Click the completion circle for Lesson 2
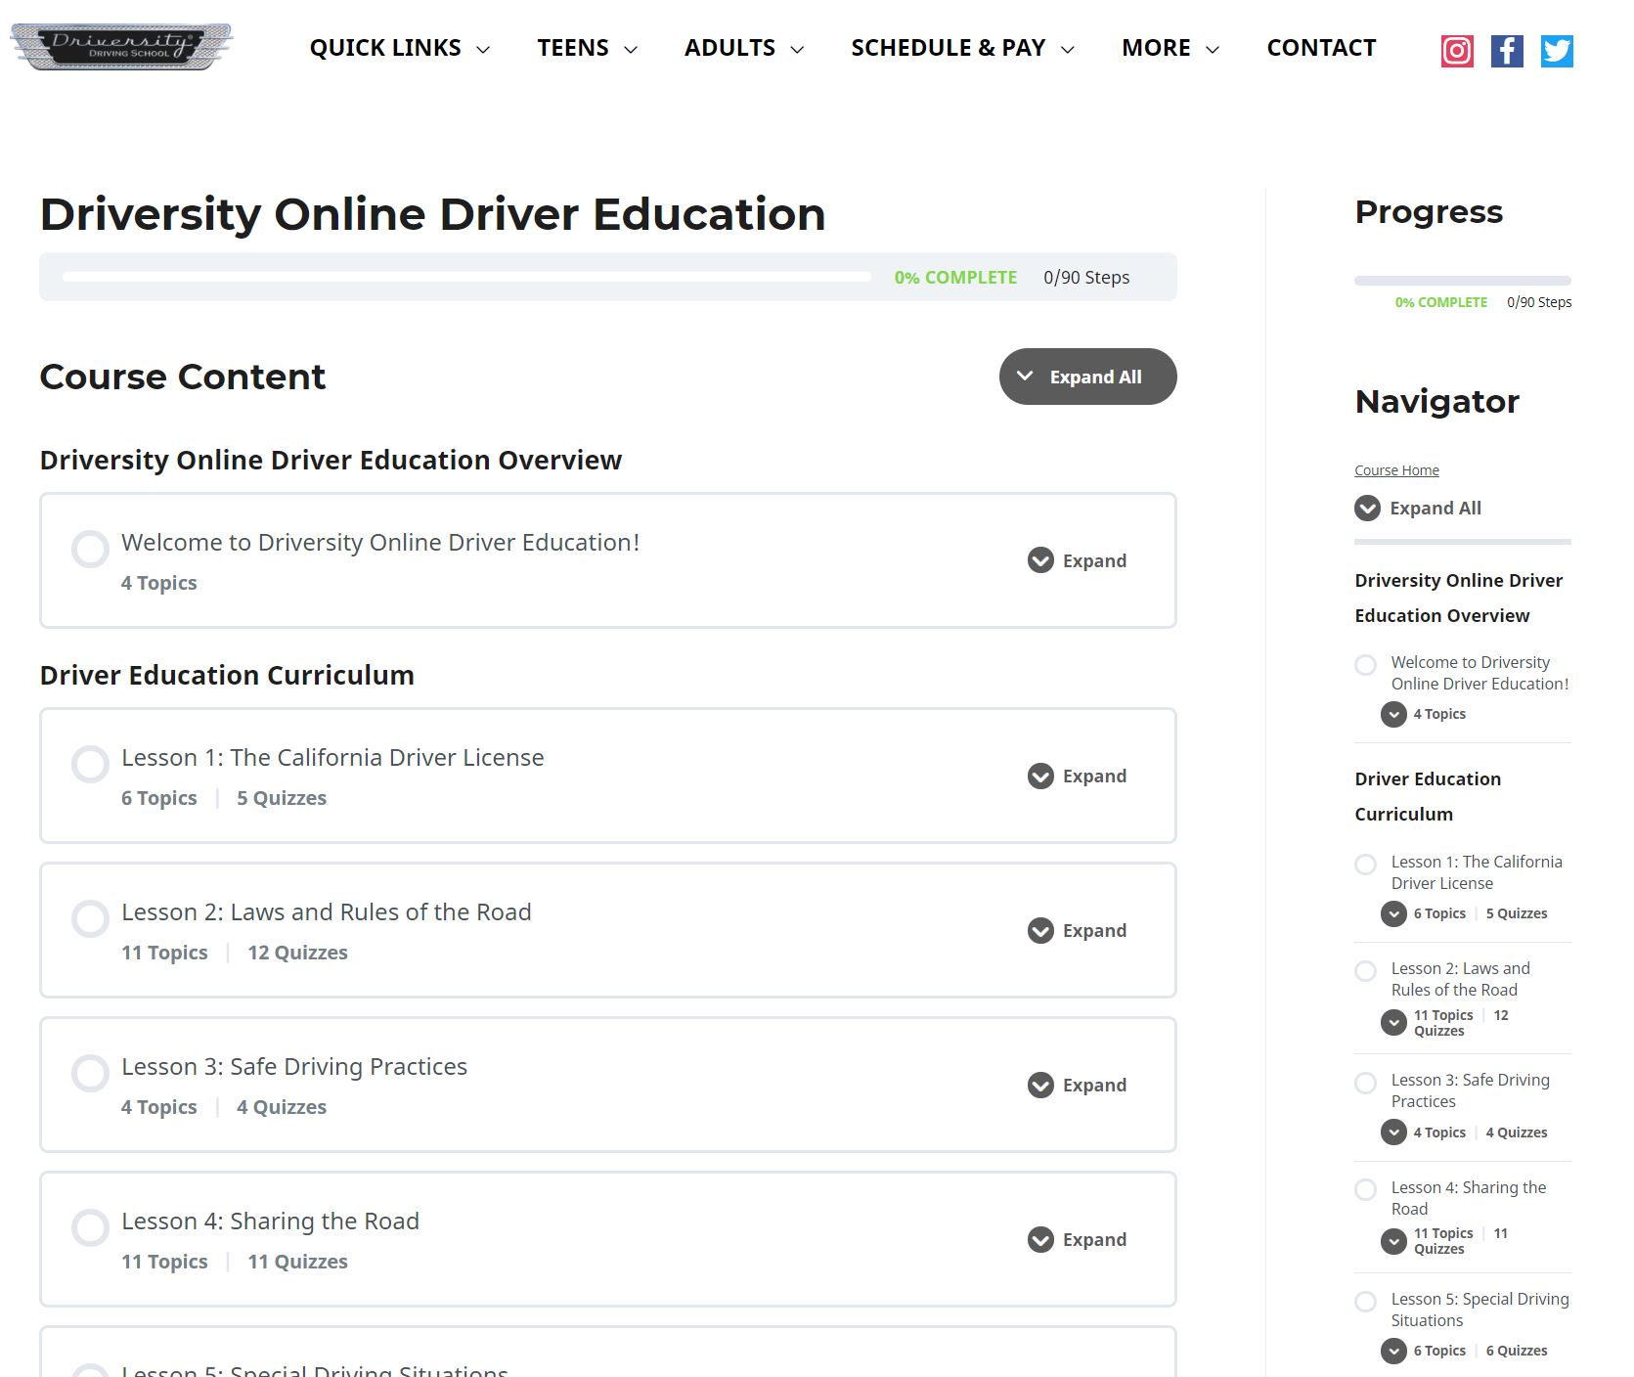The width and height of the screenshot is (1634, 1377). tap(90, 918)
